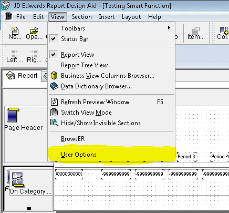
Task: Toggle the Report View checkmark
Action: click(54, 54)
